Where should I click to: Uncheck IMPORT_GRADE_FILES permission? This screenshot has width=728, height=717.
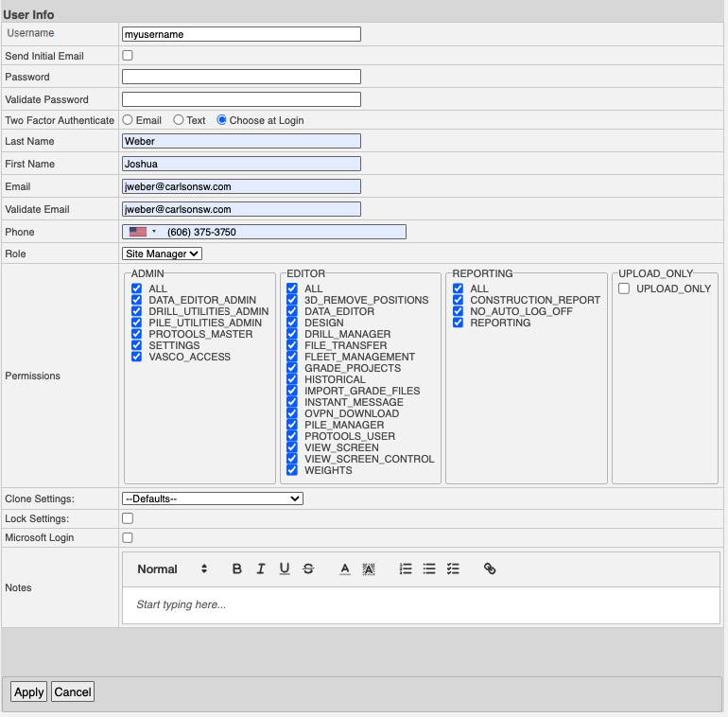(x=292, y=391)
